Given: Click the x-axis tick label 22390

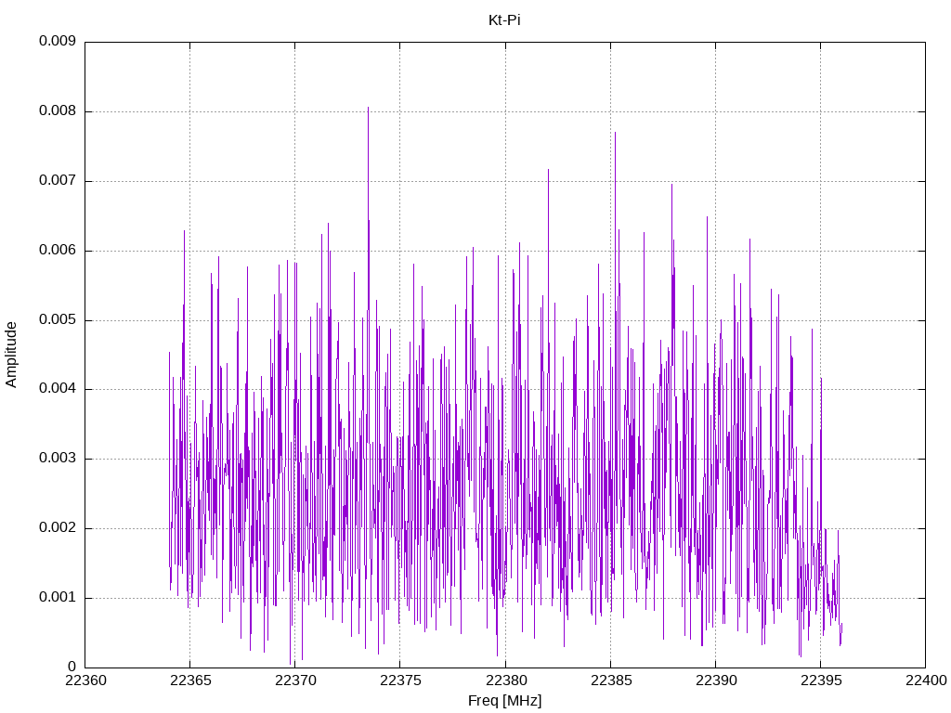Looking at the screenshot, I should [716, 681].
